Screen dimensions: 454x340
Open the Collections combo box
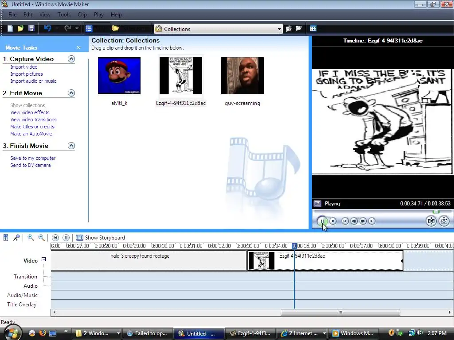pos(218,29)
